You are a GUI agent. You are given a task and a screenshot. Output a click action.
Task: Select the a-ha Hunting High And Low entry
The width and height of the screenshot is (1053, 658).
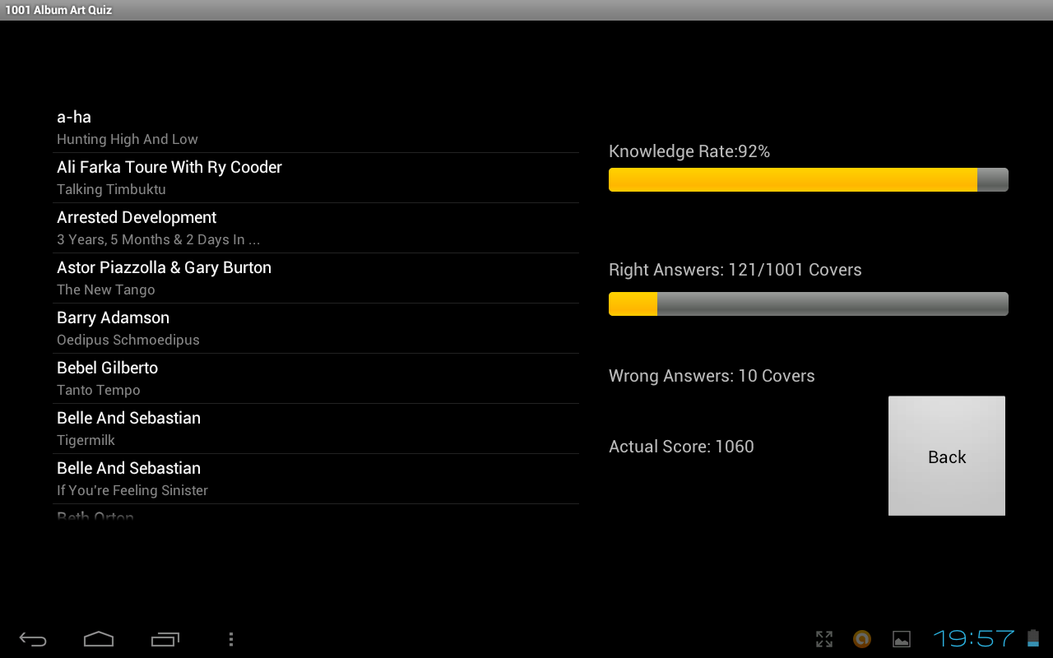click(x=316, y=127)
